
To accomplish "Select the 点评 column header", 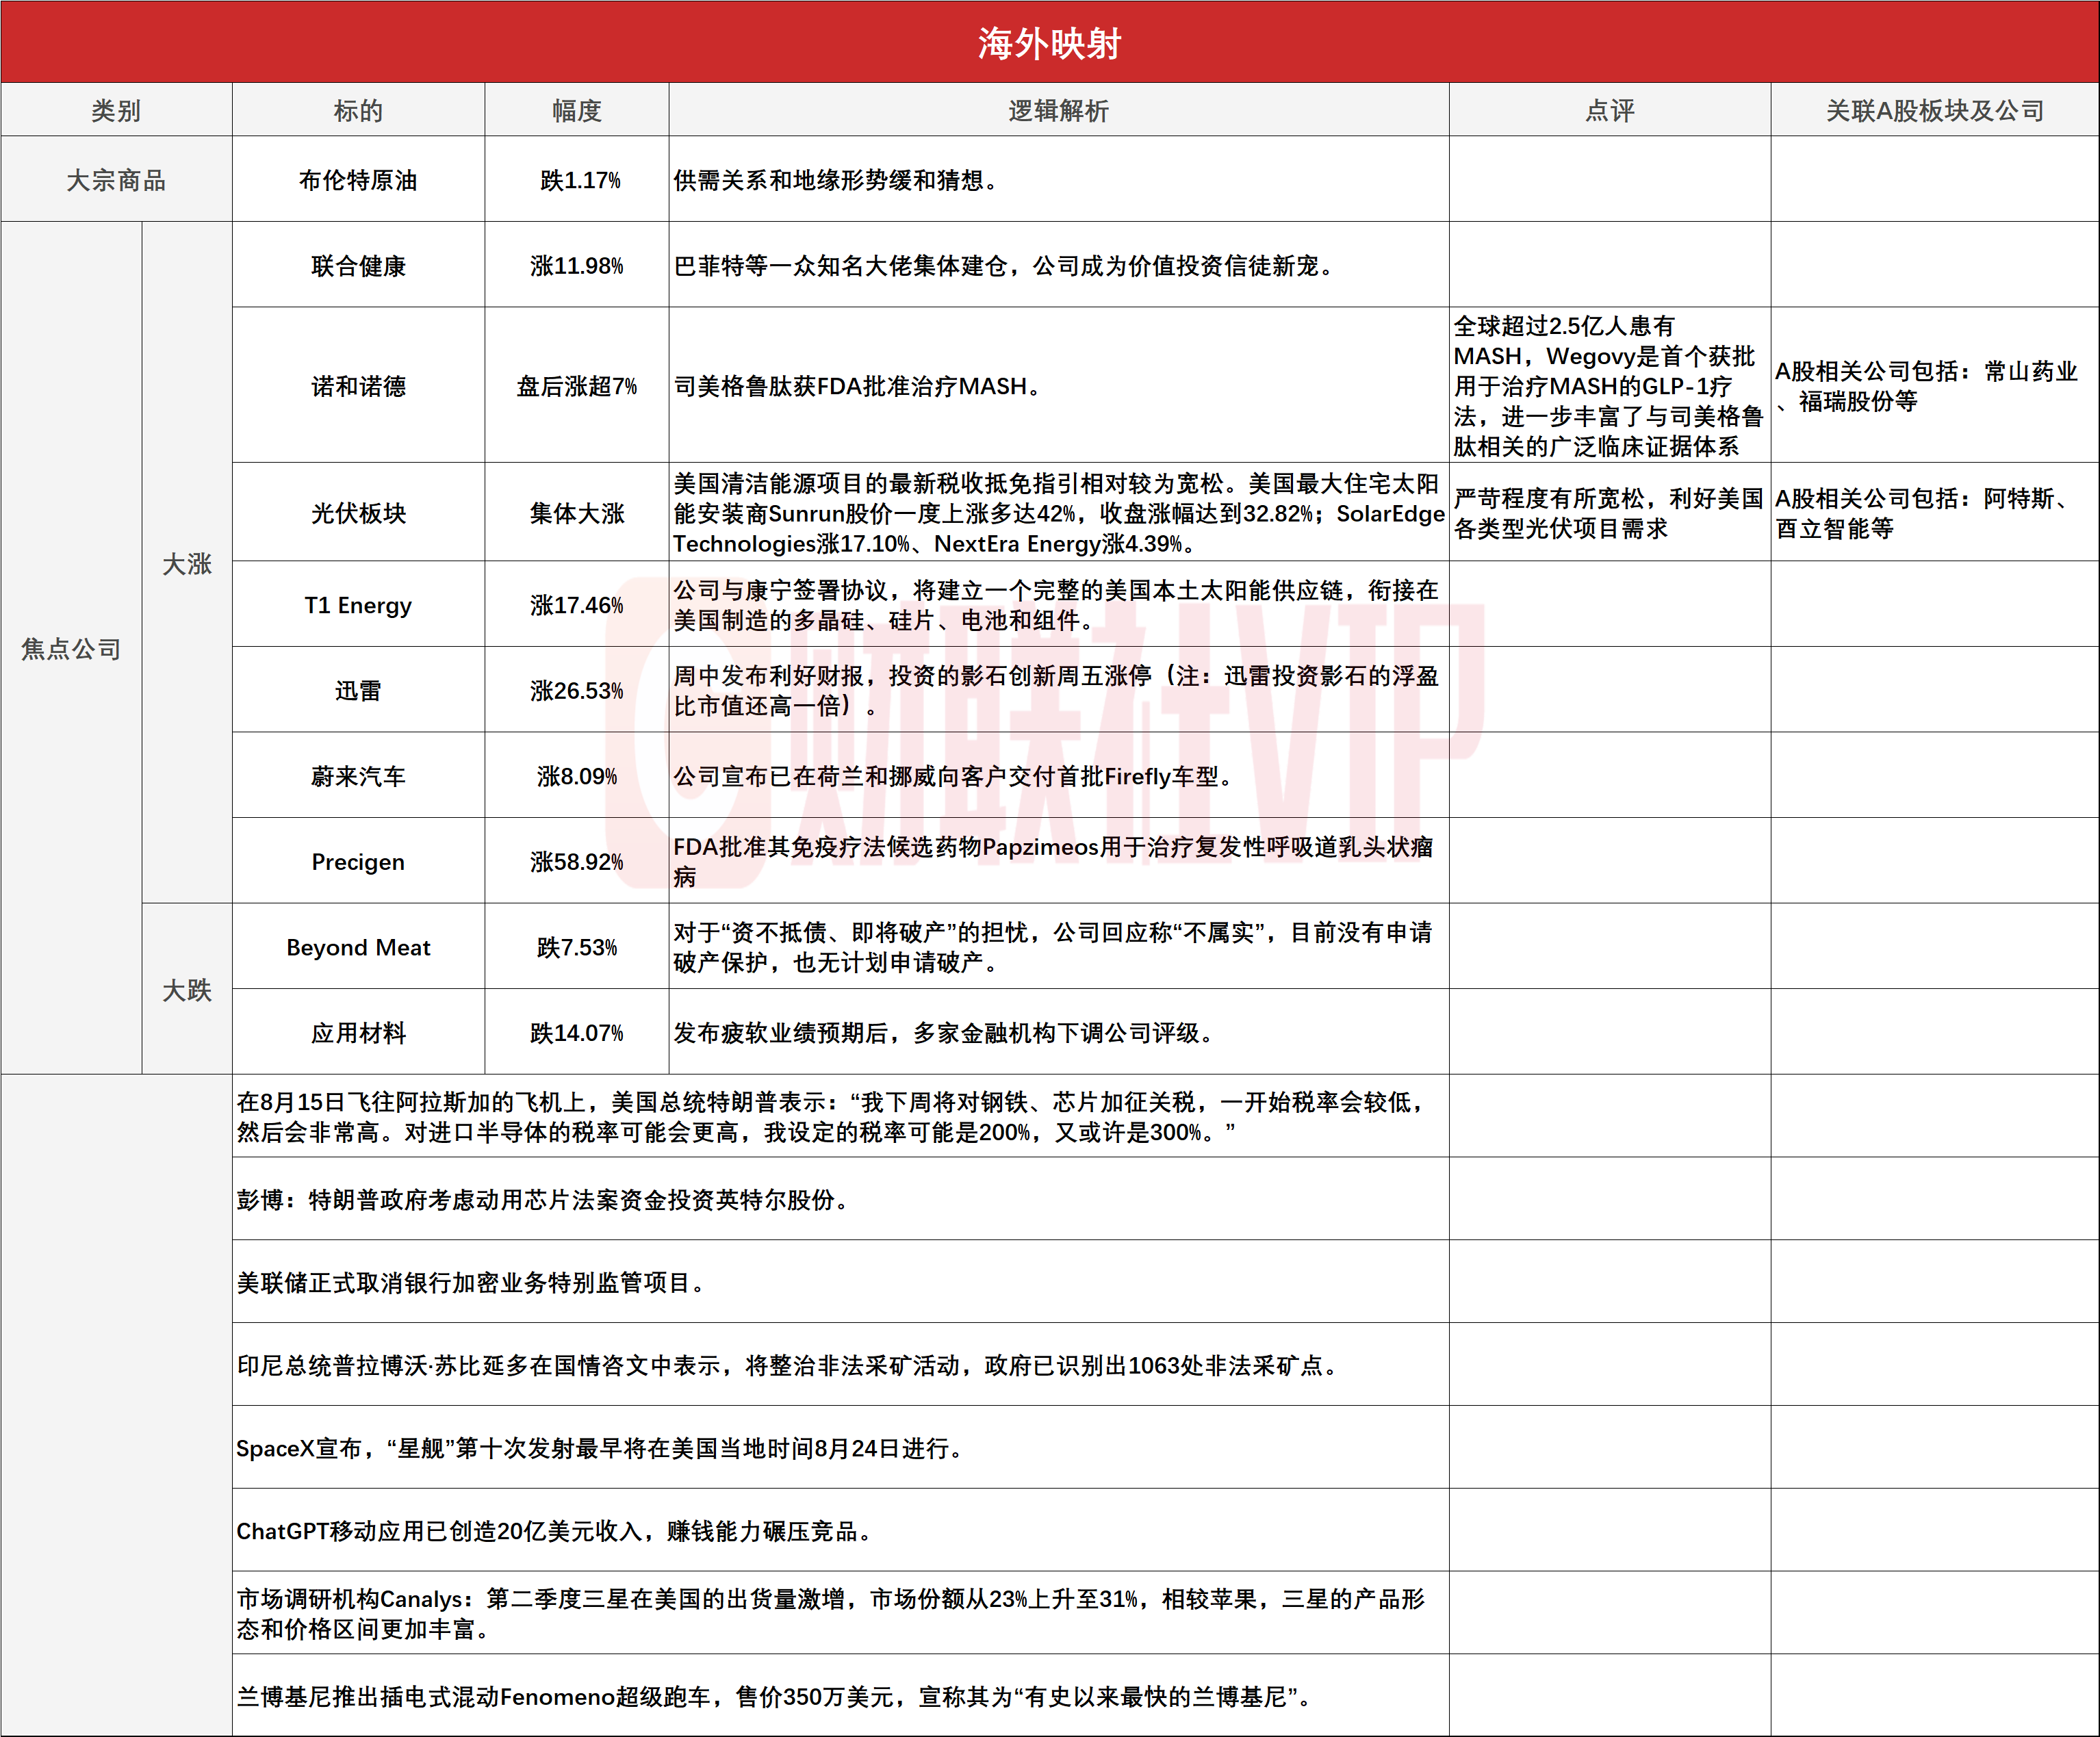I will tap(1610, 110).
